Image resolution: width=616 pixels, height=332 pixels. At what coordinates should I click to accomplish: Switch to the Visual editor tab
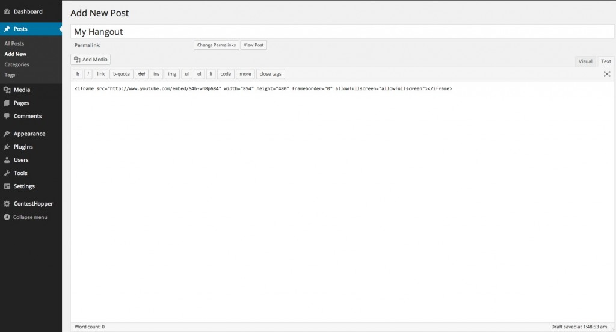pos(585,61)
